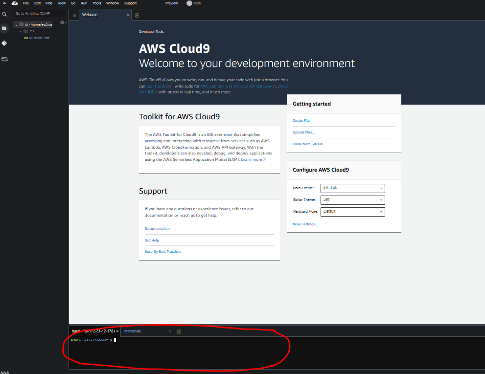
Task: Open the search magnifier in left sidebar
Action: tap(4, 14)
